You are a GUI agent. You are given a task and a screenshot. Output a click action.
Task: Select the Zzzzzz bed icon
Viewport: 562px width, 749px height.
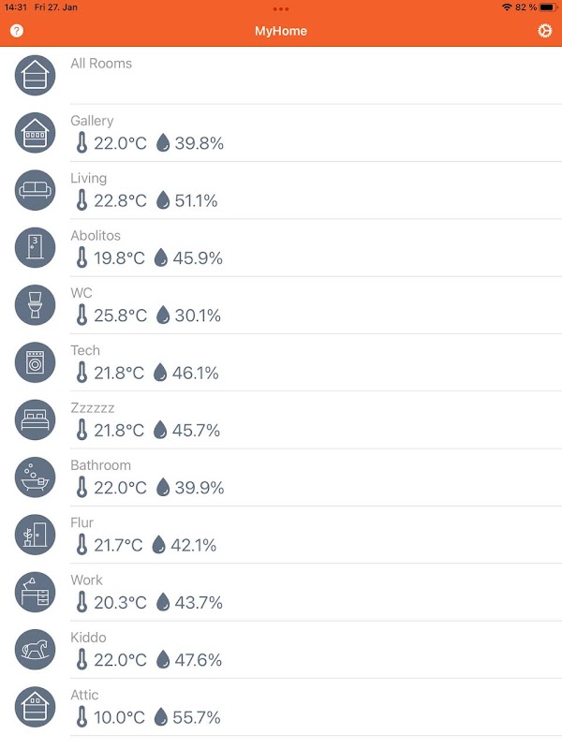(x=35, y=419)
